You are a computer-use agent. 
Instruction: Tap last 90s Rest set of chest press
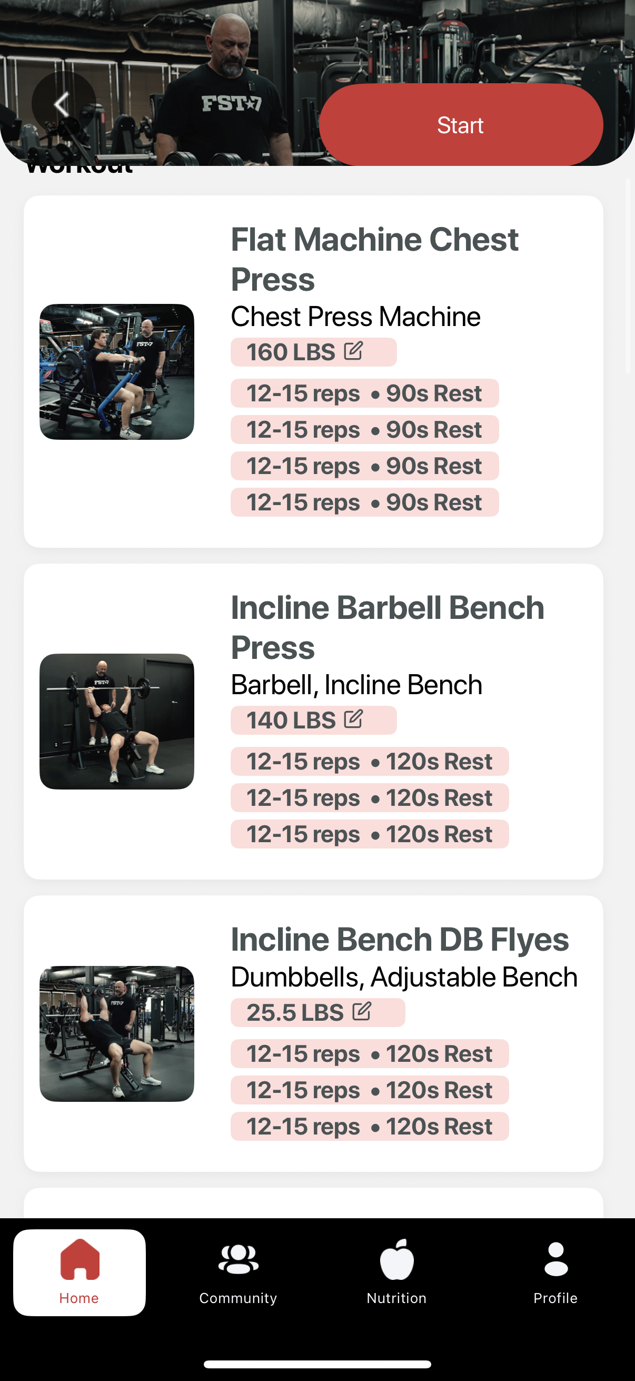pos(364,502)
